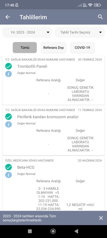Open the Yıl: 2023 - 2024 dropdown
Image resolution: width=107 pixels, height=238 pixels.
(27, 32)
